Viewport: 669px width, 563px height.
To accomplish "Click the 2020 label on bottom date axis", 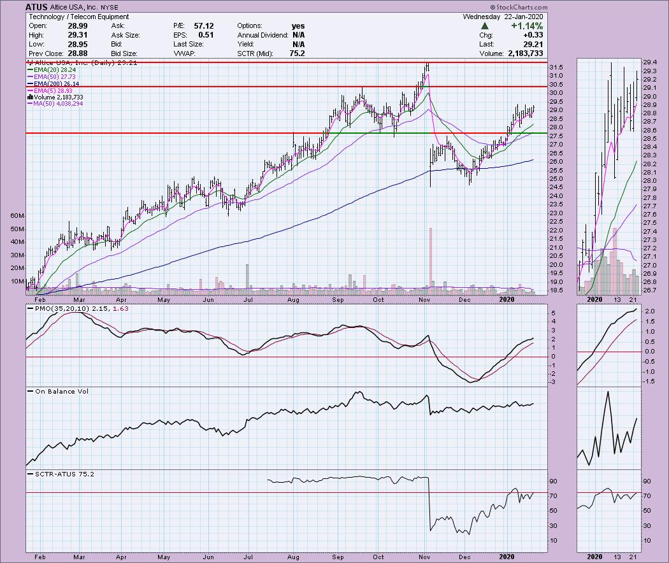I will 507,557.
